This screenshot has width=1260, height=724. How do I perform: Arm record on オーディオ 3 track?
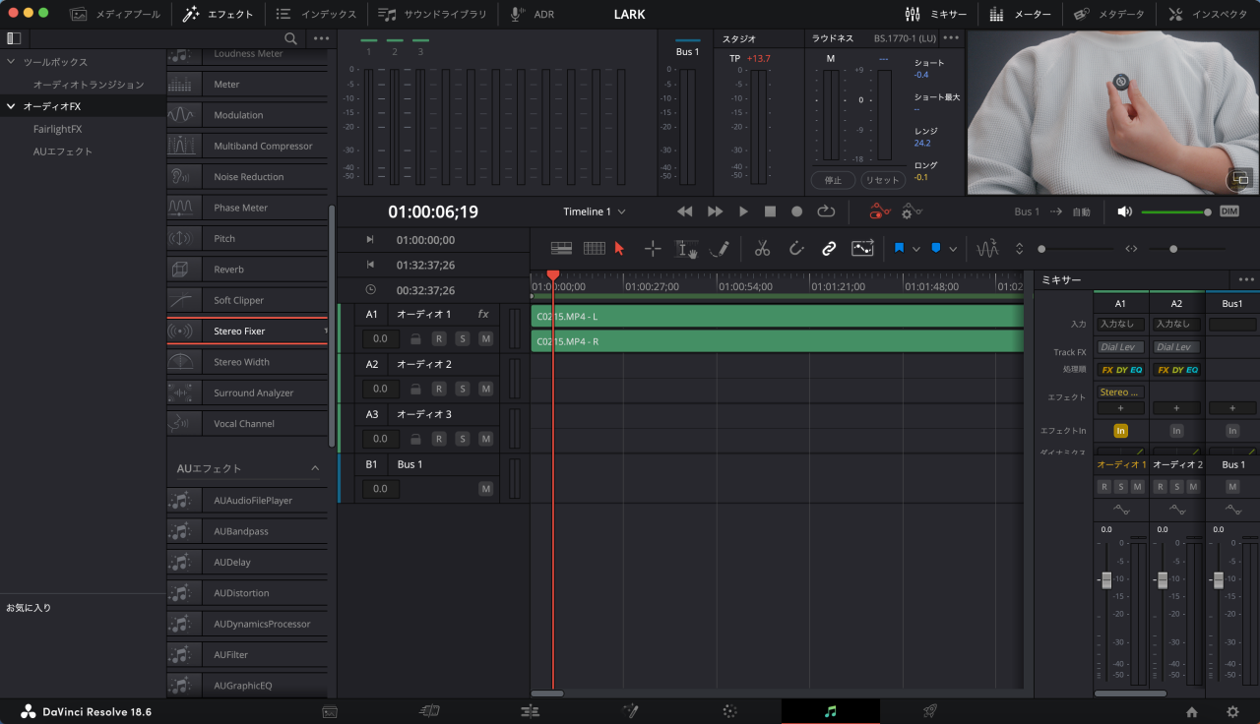point(438,439)
